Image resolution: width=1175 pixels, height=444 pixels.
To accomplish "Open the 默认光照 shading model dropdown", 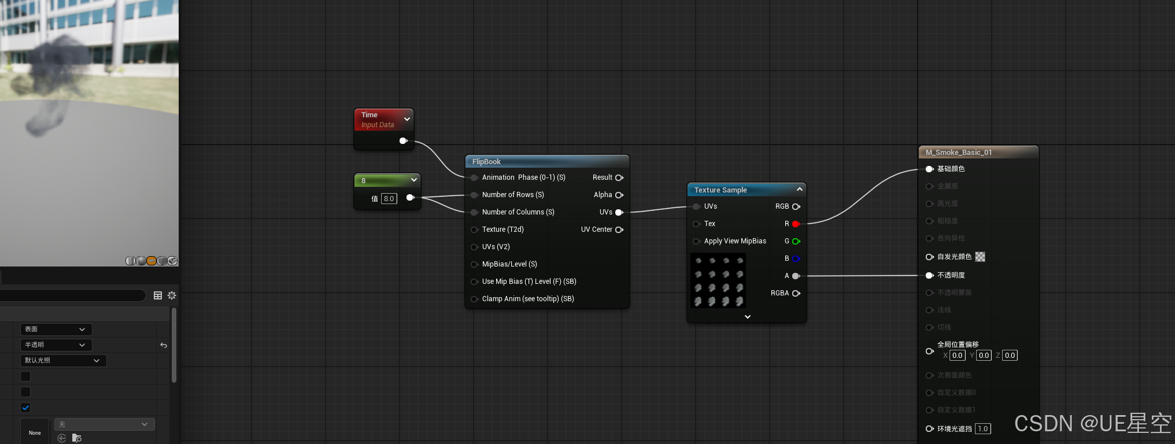I will coord(63,361).
